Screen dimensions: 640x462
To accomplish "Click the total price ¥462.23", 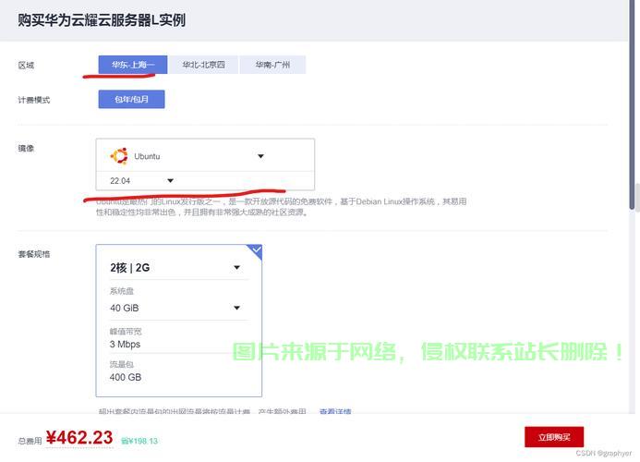I will (x=79, y=438).
